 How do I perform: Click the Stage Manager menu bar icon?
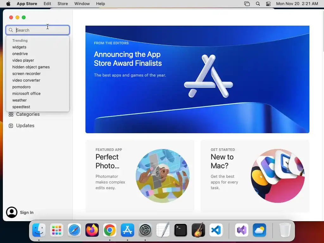click(x=247, y=4)
